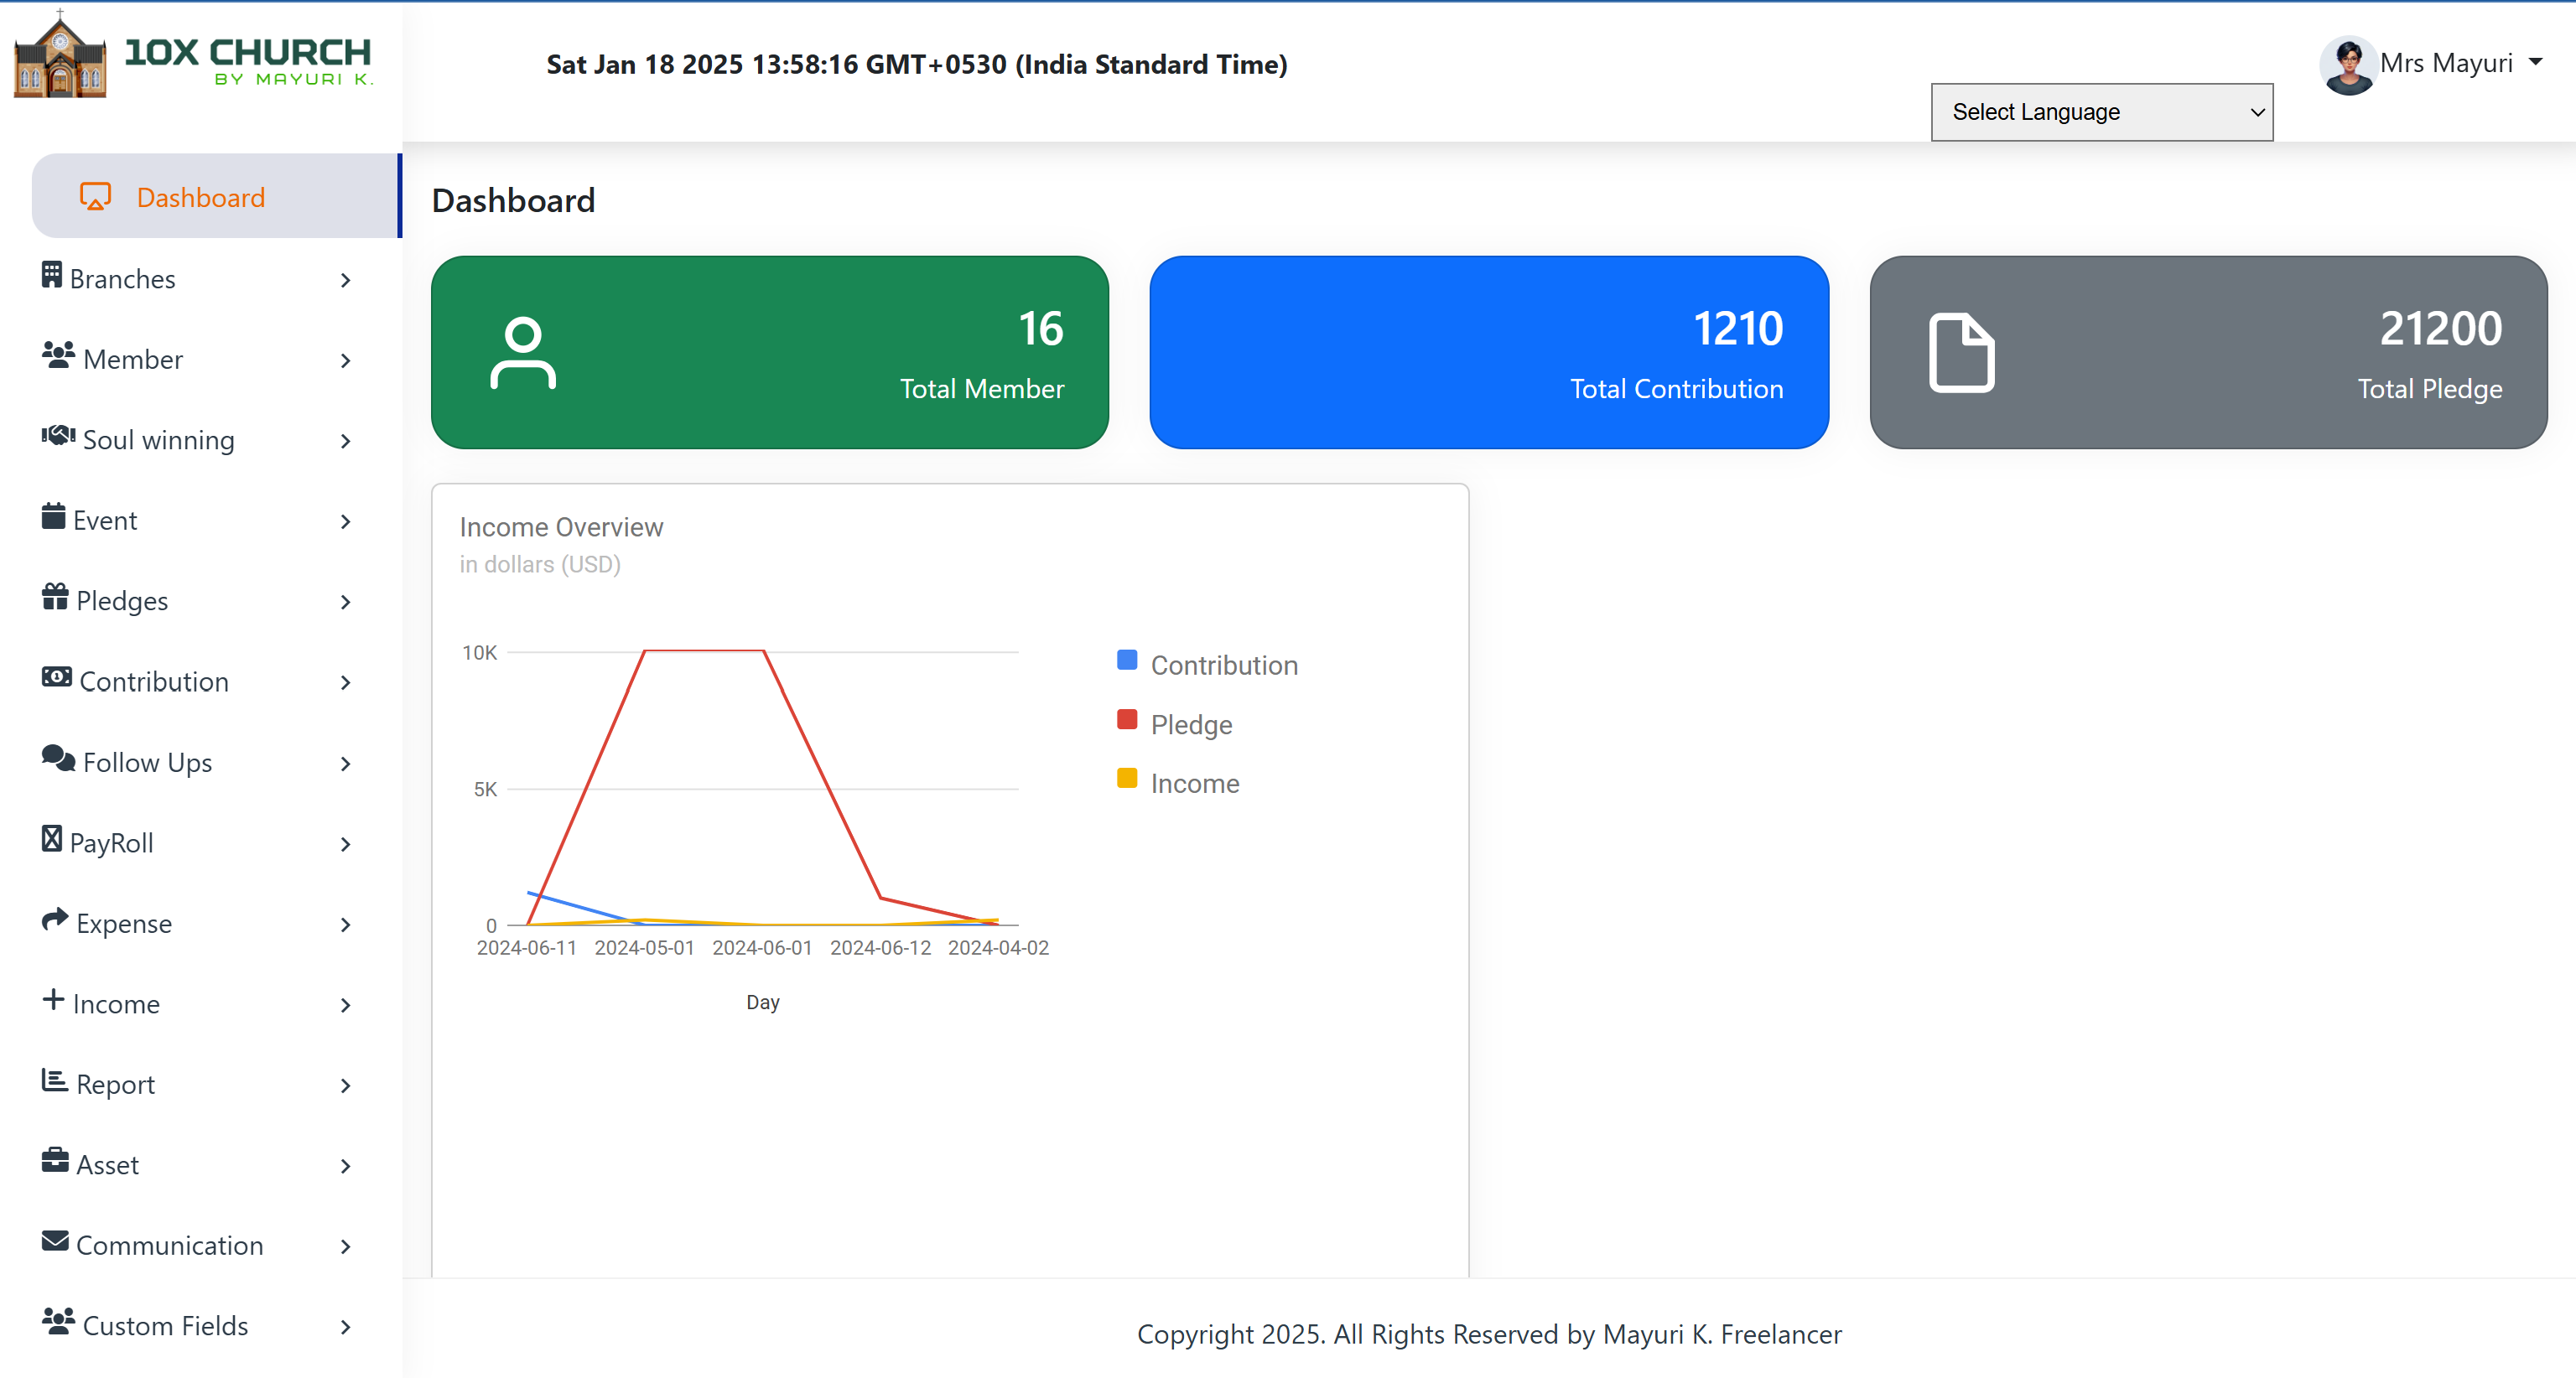
Task: Click the Total Contribution value 1210
Action: point(1738,329)
